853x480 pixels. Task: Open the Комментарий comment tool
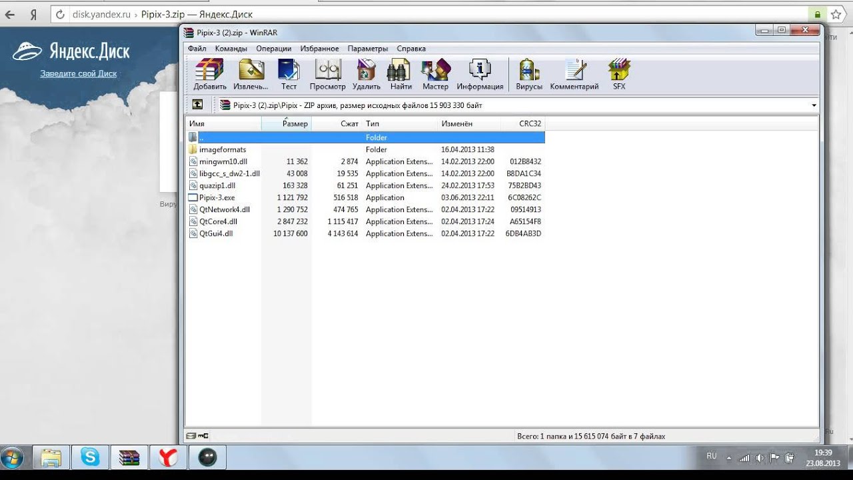tap(574, 75)
